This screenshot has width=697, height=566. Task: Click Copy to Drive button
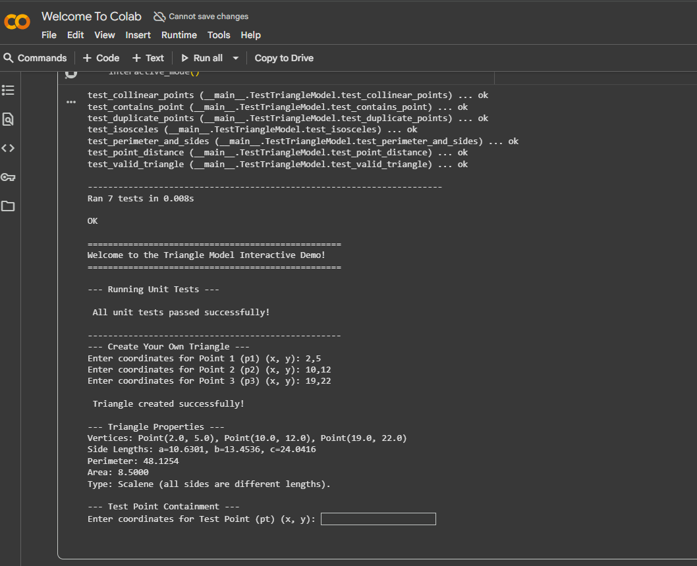point(284,58)
